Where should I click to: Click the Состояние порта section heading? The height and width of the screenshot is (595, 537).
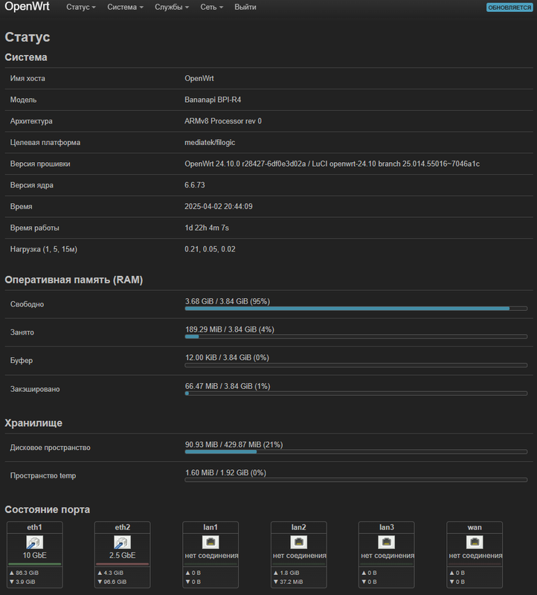coord(48,509)
